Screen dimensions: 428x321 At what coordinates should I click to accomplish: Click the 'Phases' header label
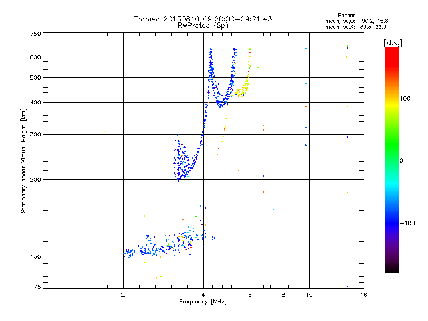coord(346,16)
